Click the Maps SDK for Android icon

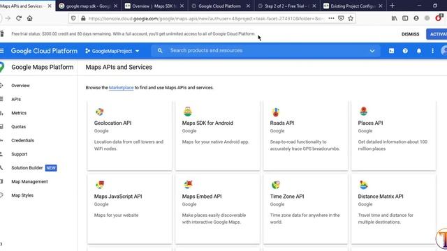pos(188,112)
